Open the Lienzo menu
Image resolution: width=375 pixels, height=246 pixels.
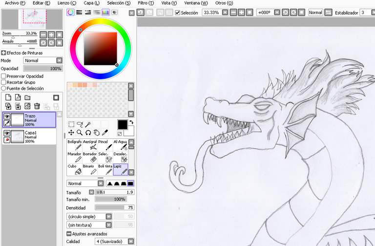[67, 3]
